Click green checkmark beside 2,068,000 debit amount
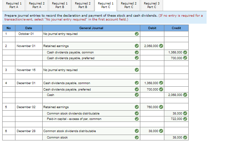The width and height of the screenshot is (246, 142). tap(161, 46)
